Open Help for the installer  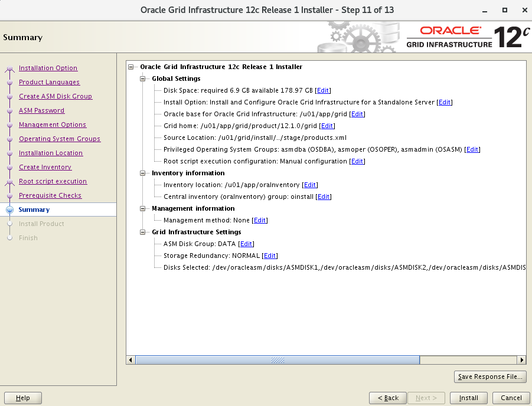coord(23,398)
